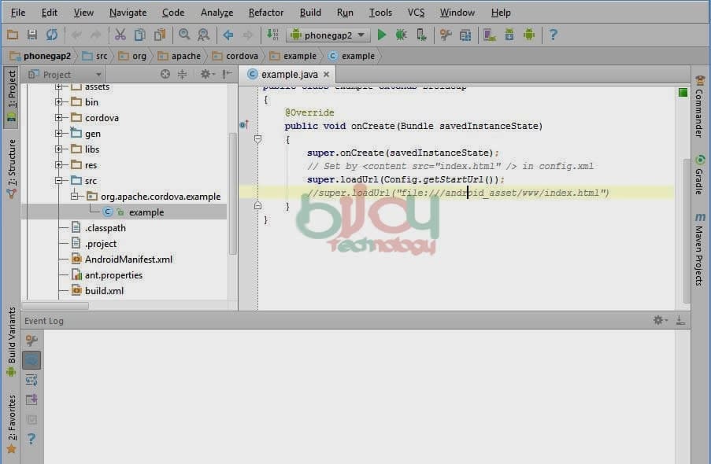
Task: Click the Back navigation arrow icon
Action: coord(228,35)
